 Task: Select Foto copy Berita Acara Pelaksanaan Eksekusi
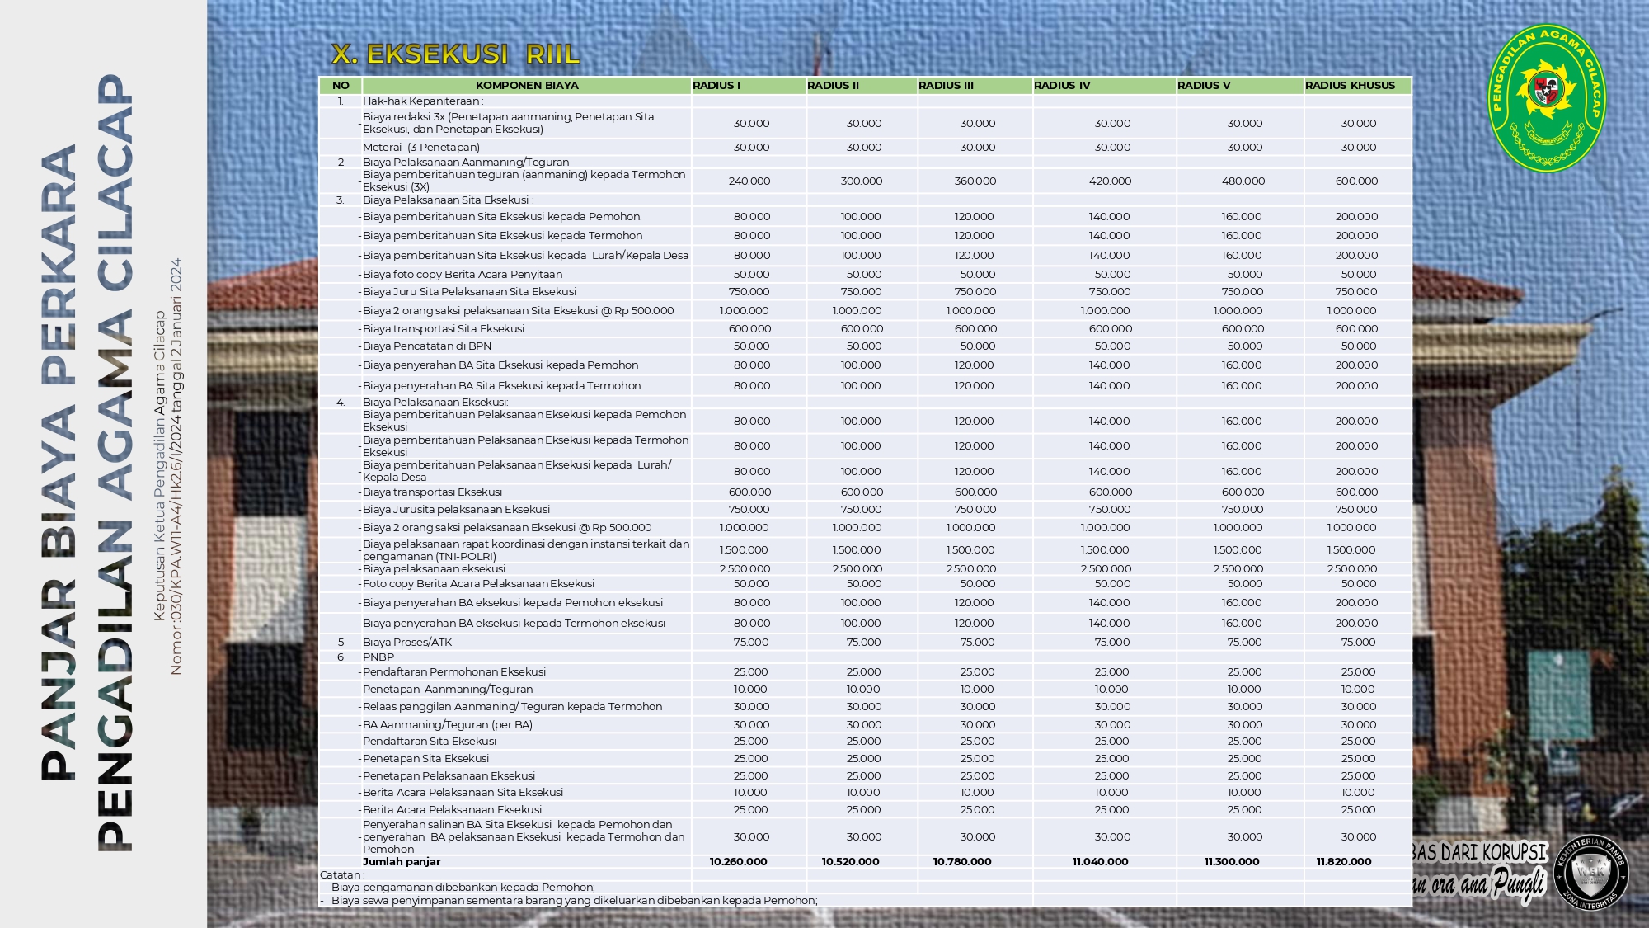[x=478, y=583]
